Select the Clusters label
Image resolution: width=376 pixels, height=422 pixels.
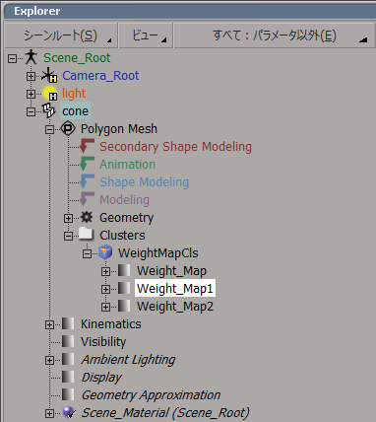tap(122, 236)
